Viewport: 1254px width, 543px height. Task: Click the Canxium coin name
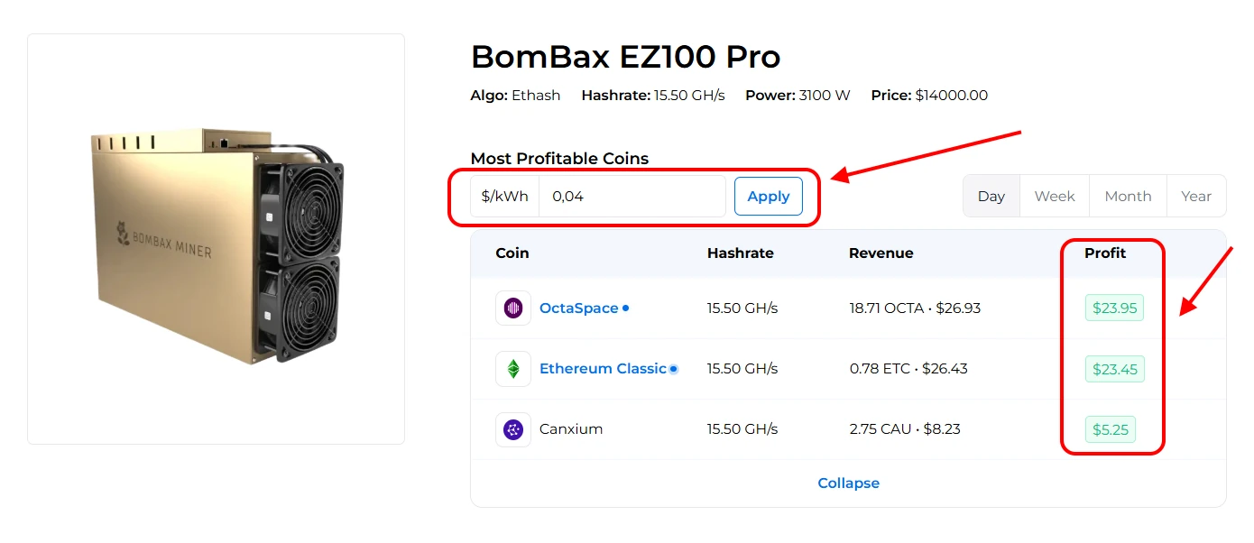coord(571,429)
